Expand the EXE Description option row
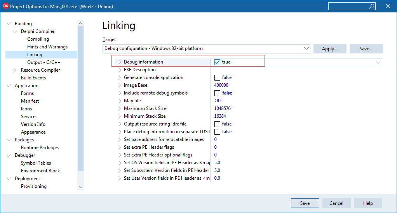This screenshot has height=213, width=397. pyautogui.click(x=120, y=70)
